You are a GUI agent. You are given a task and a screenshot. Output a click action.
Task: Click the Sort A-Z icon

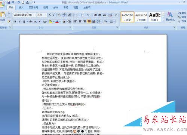111,15
